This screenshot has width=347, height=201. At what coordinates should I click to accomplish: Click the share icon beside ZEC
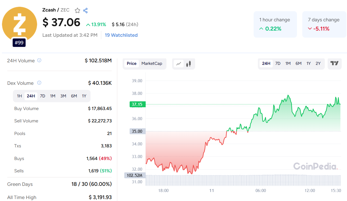point(85,11)
